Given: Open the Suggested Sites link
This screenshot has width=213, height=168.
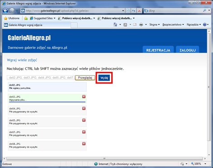Looking at the screenshot, I should point(43,18).
